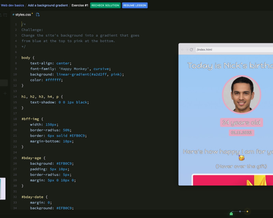273x218 pixels.
Task: Click the new file icon beside styles.css tab
Action: 38,15
